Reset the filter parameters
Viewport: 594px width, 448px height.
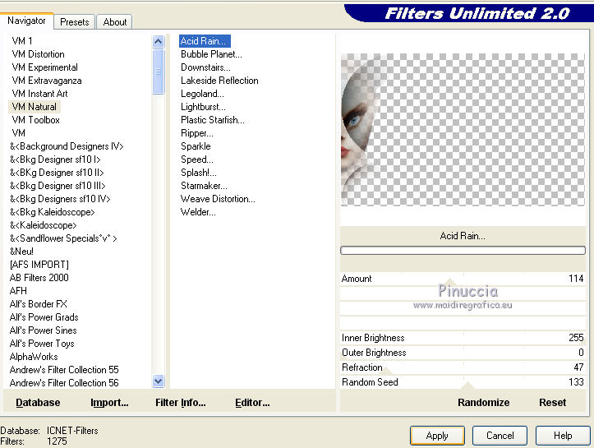(x=552, y=403)
